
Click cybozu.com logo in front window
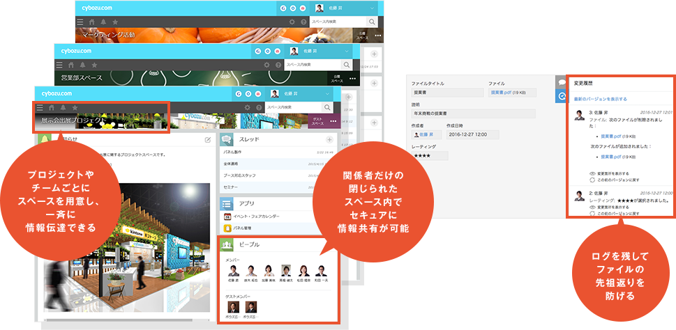tap(57, 93)
